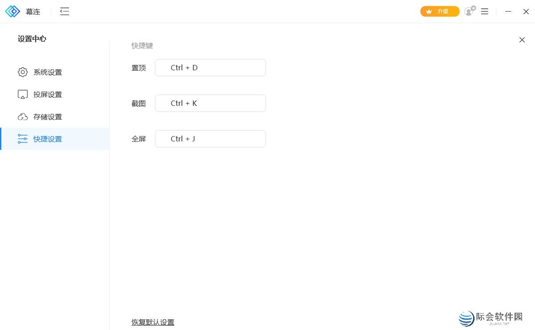Click the 存储设置 cloud icon
This screenshot has width=535, height=330.
pos(23,116)
